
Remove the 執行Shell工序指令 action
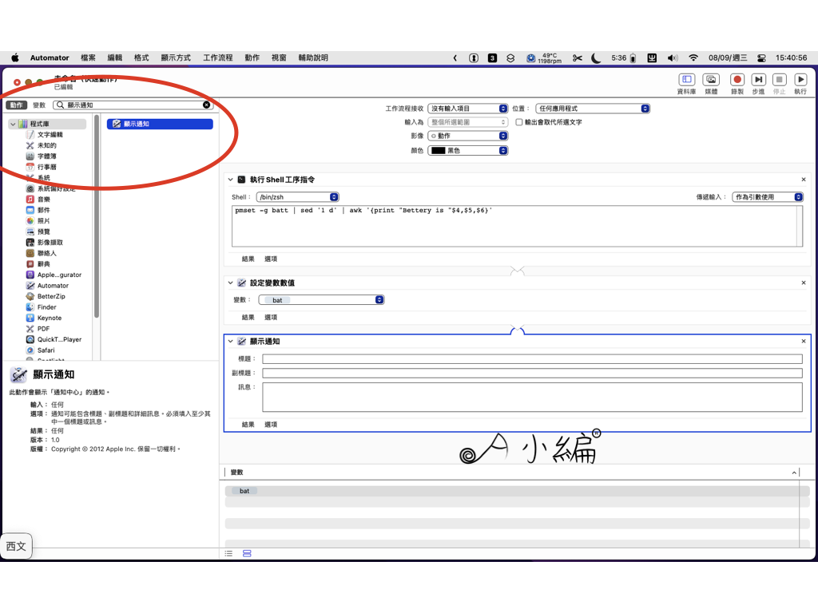804,180
